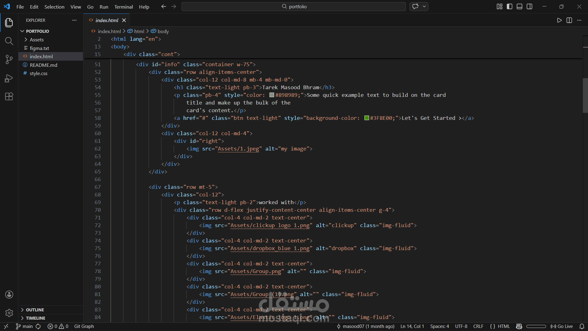Toggle the bottom panel visibility
The image size is (588, 331).
click(519, 6)
